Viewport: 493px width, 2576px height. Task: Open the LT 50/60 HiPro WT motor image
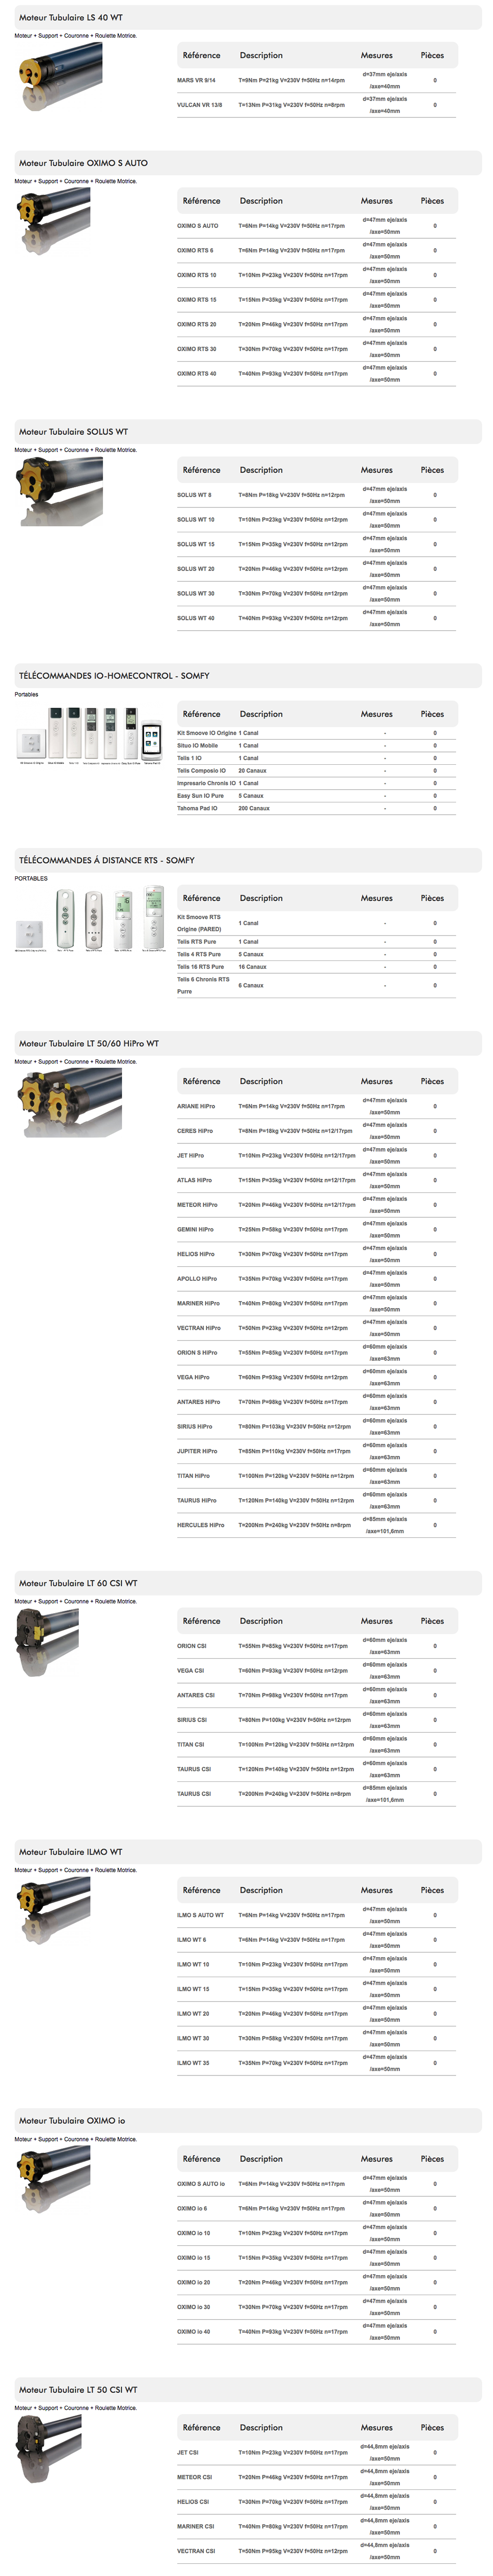(70, 1102)
